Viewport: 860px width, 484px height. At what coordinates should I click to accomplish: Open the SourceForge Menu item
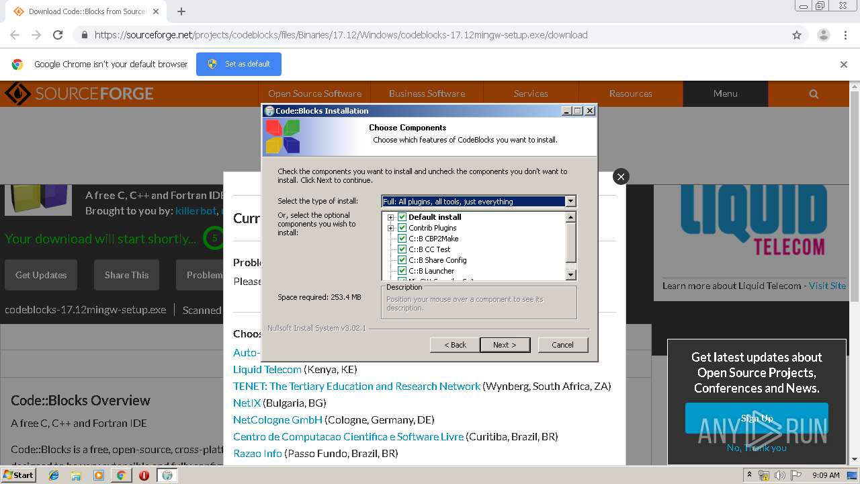[726, 93]
